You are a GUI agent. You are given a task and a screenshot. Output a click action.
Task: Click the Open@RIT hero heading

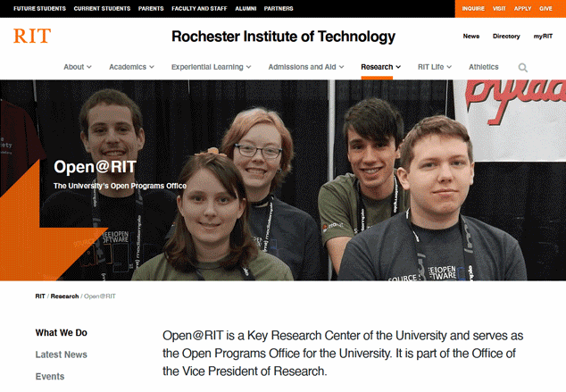pos(95,167)
